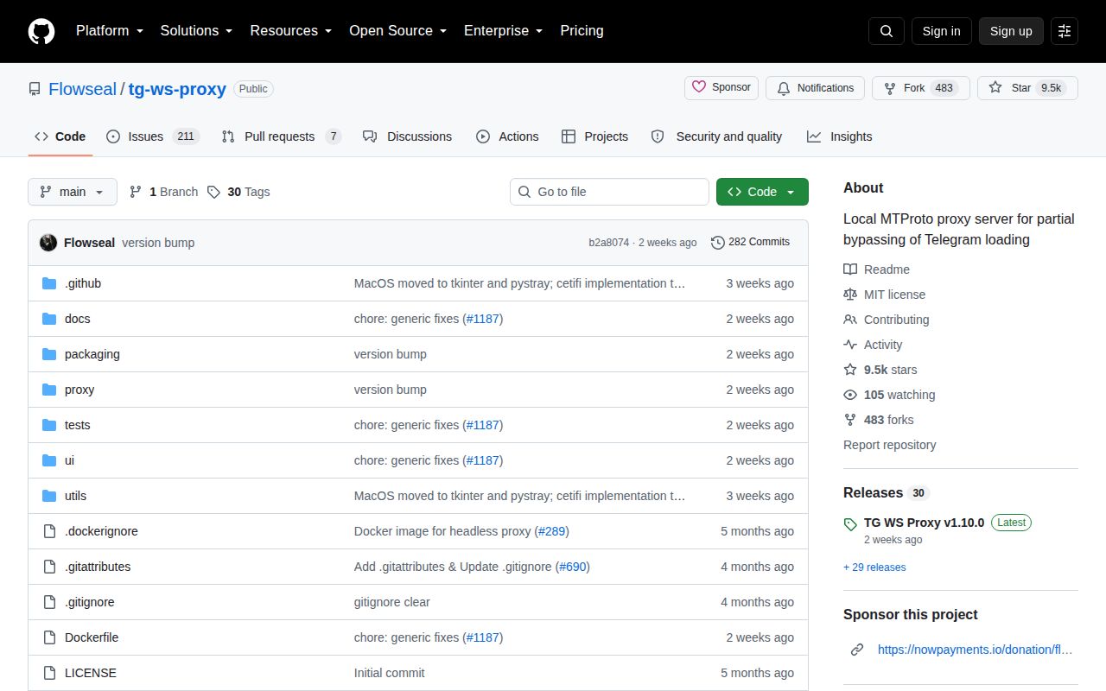
Task: Switch to the Insights tab
Action: [840, 136]
